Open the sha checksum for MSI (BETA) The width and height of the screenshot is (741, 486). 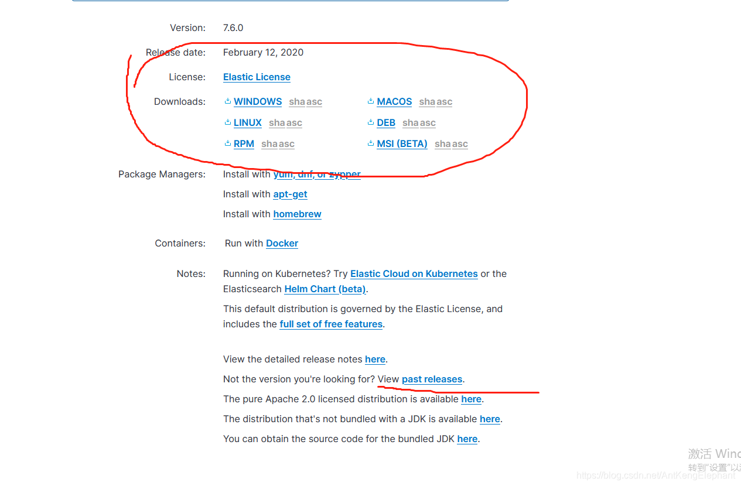click(x=443, y=144)
